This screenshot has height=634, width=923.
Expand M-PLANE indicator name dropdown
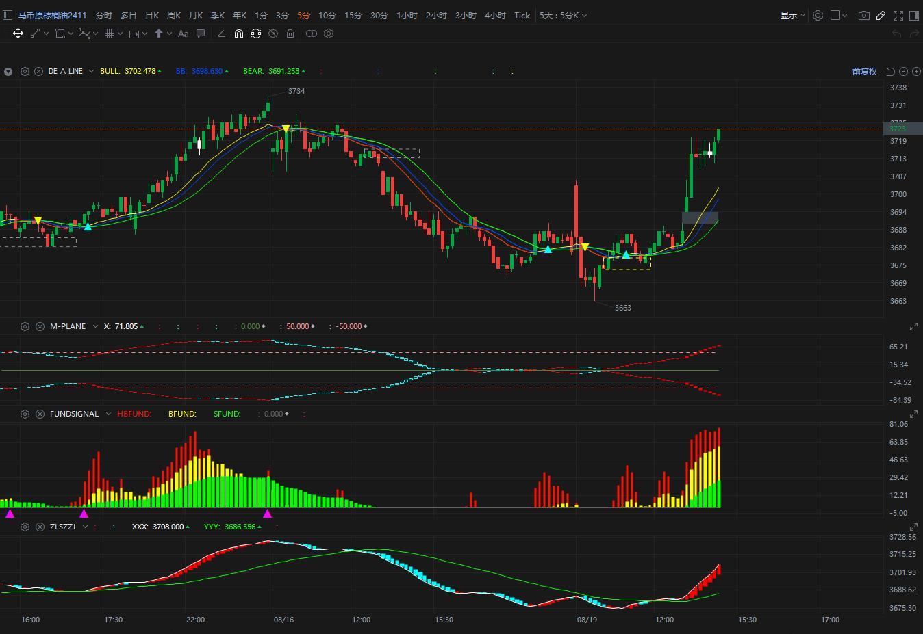pyautogui.click(x=95, y=326)
